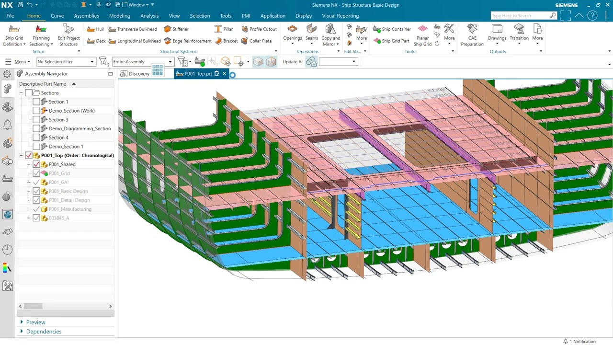The width and height of the screenshot is (613, 345).
Task: Click the Update All button
Action: (x=293, y=62)
